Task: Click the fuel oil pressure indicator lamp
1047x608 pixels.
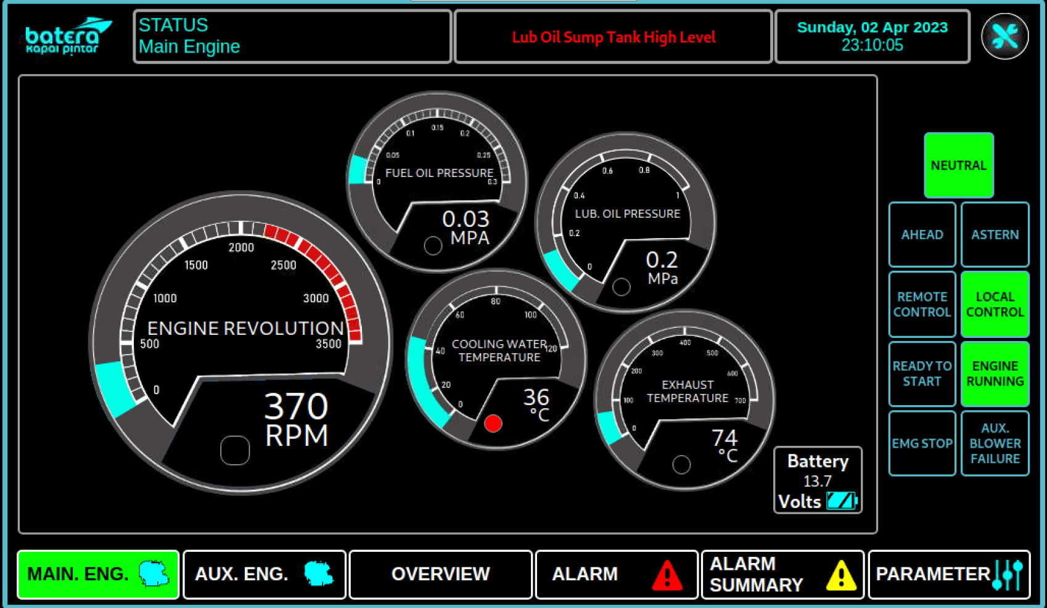Action: (x=433, y=245)
